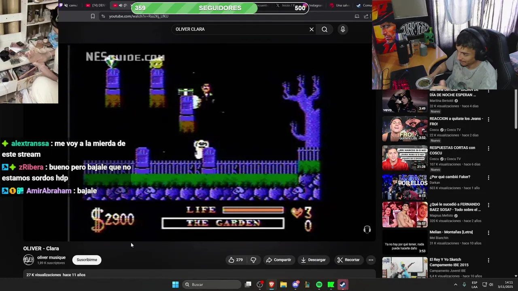The image size is (518, 291).
Task: Dislike the video
Action: (x=253, y=260)
